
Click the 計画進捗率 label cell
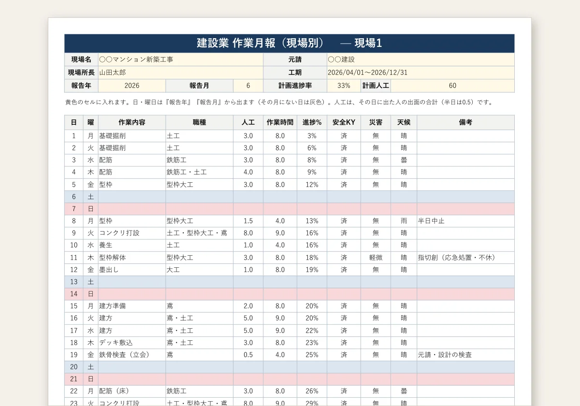295,86
